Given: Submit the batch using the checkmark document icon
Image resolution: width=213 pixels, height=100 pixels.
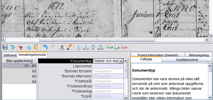Looking at the screenshot, I should pyautogui.click(x=13, y=47).
